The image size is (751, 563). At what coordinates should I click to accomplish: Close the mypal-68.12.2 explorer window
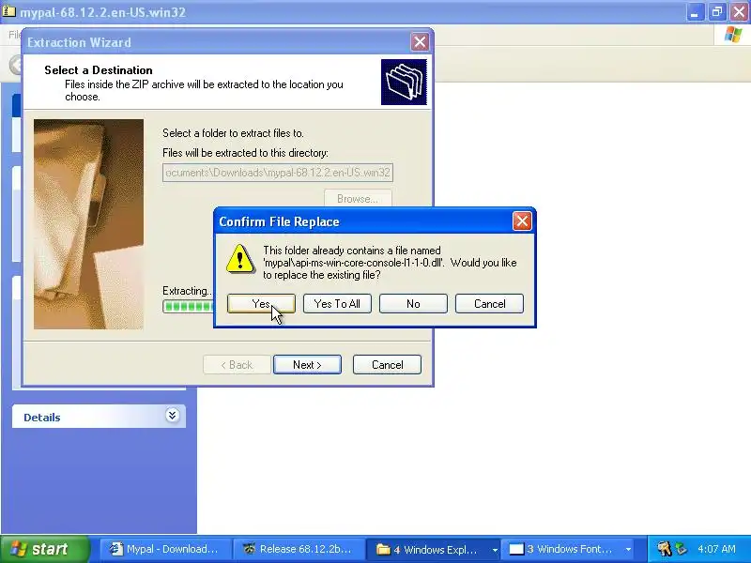[x=740, y=12]
